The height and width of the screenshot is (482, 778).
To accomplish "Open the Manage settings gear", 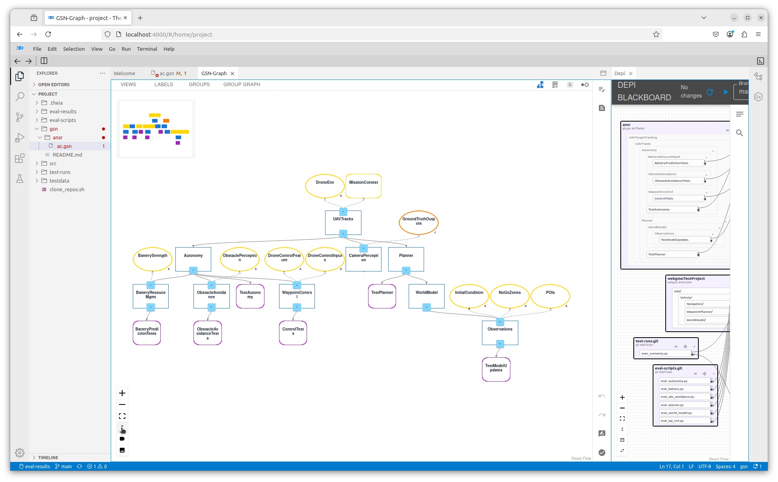I will [x=19, y=453].
